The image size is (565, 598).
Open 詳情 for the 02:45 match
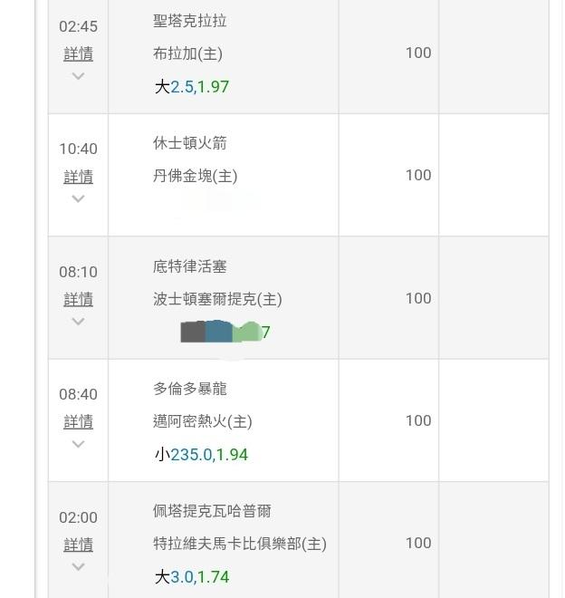pos(78,54)
